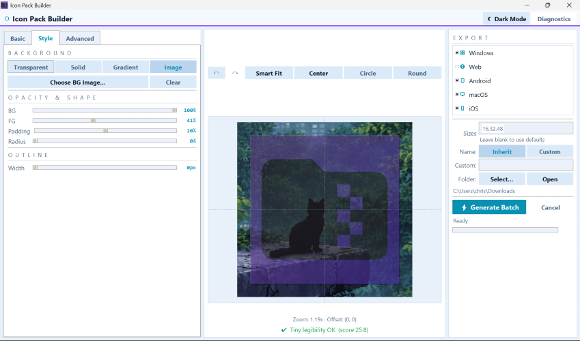This screenshot has height=341, width=580.
Task: Click the redo arrow icon
Action: click(235, 73)
